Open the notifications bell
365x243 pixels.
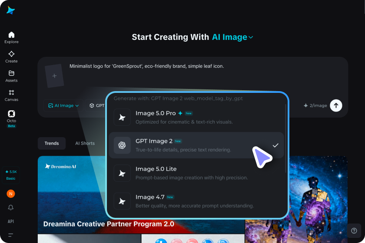11,207
